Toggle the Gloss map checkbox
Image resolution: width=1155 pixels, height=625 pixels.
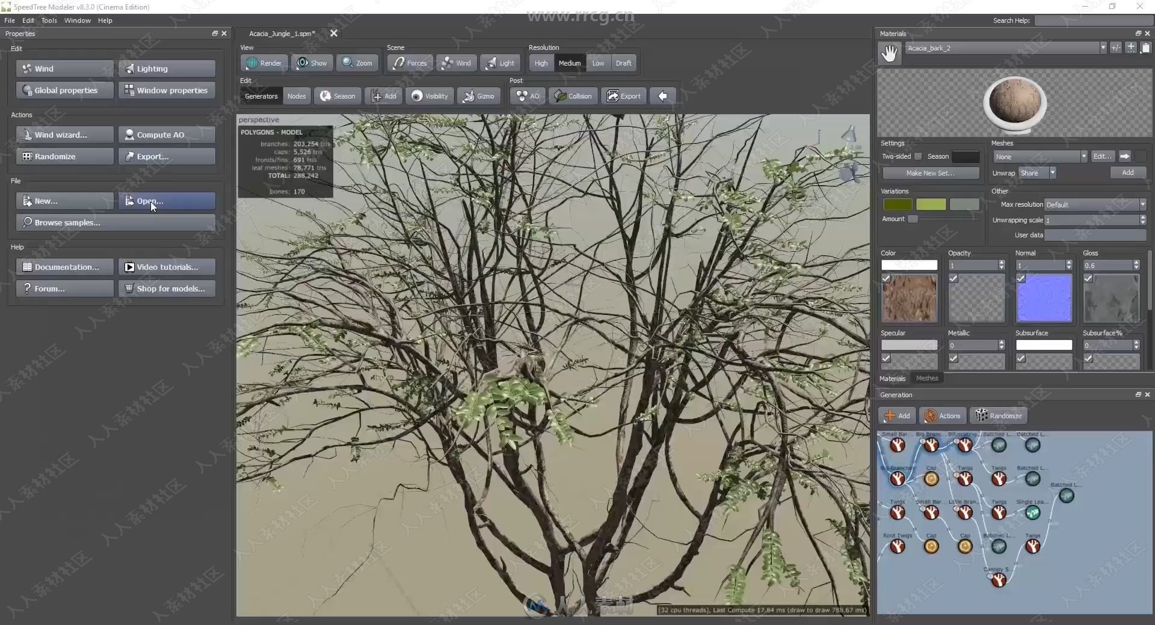(1088, 278)
